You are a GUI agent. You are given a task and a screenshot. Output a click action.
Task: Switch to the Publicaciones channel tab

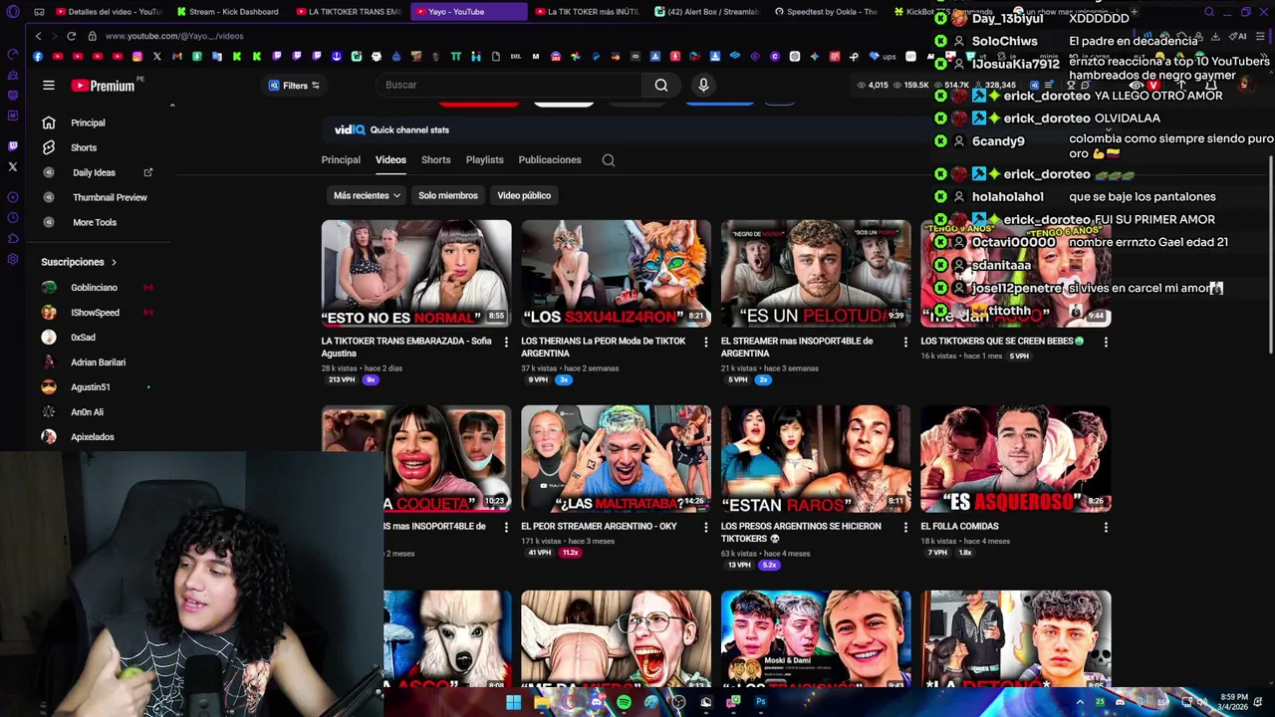coord(549,159)
